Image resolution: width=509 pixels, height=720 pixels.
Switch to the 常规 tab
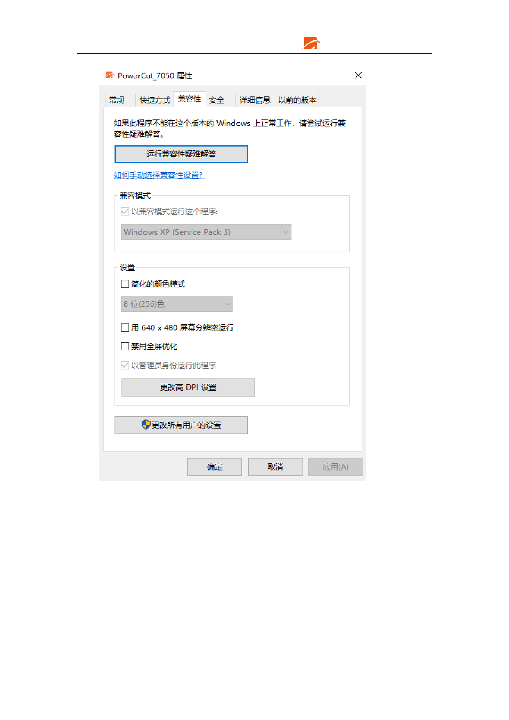tap(117, 100)
